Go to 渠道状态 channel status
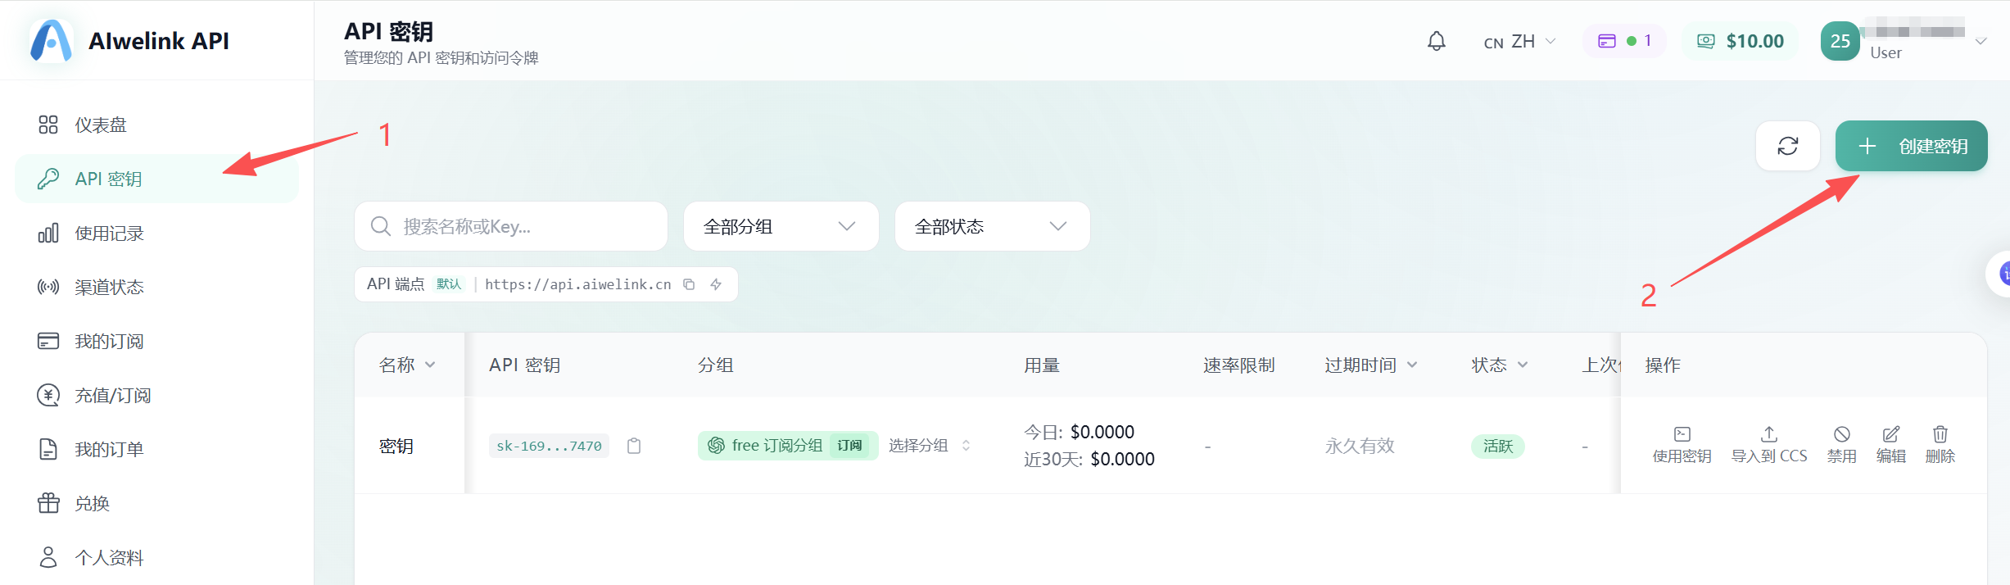Screen dimensions: 2010x585 point(156,287)
